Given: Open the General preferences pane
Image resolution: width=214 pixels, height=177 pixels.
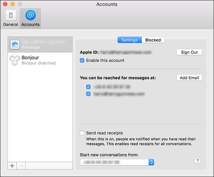Looking at the screenshot, I should coord(11,18).
